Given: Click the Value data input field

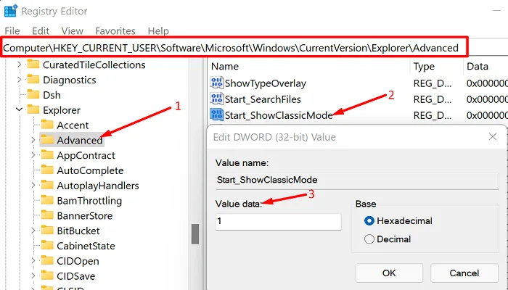Looking at the screenshot, I should (278, 222).
